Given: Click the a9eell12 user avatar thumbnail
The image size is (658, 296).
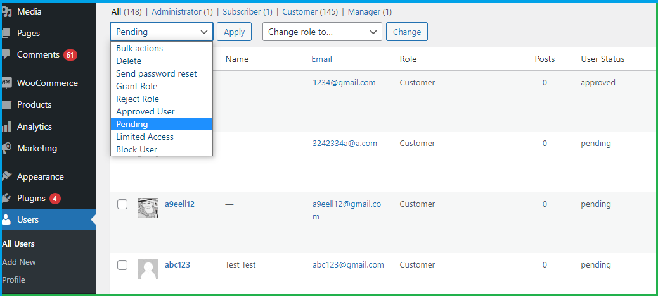Looking at the screenshot, I should click(148, 208).
